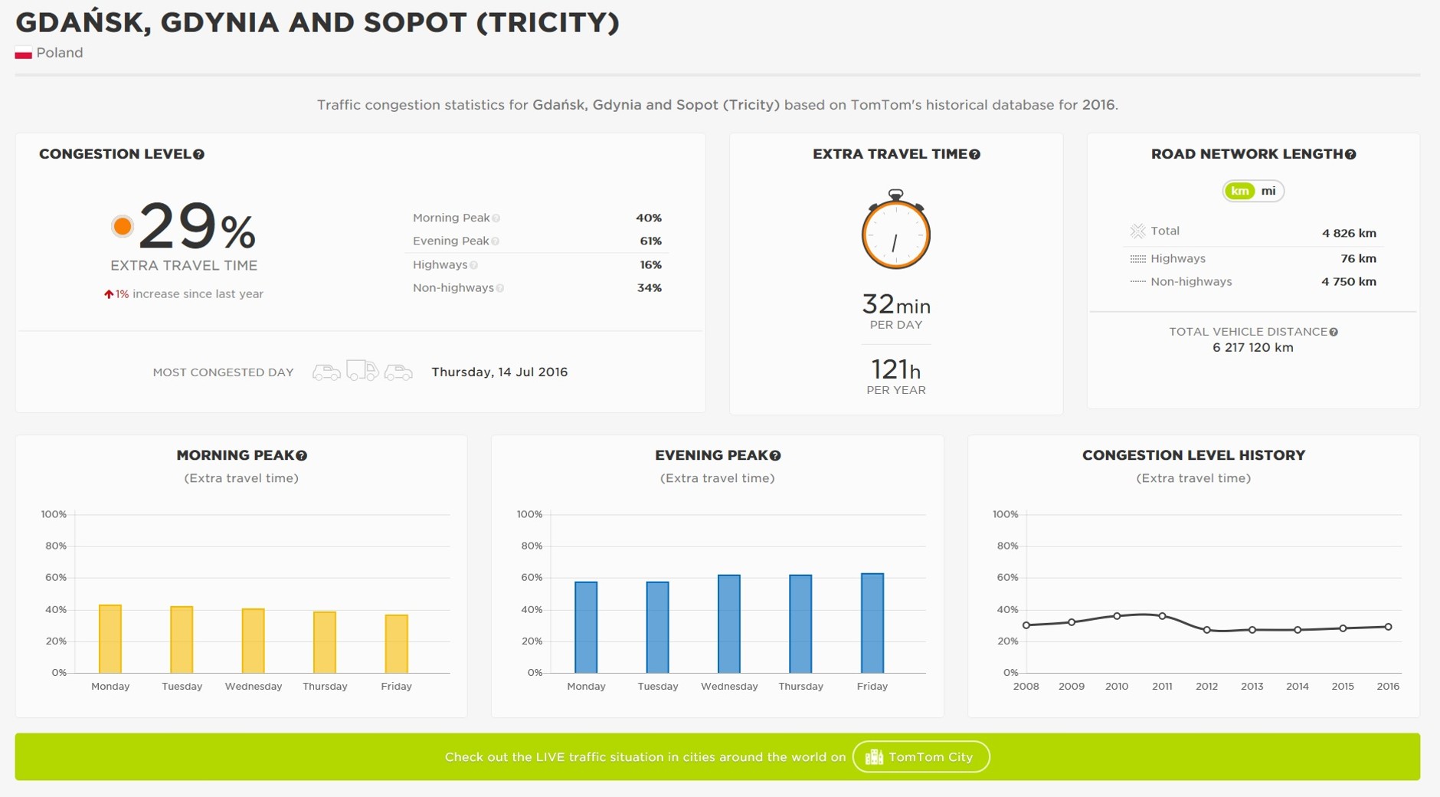Viewport: 1440px width, 797px height.
Task: Click the info icon beside Highways congestion
Action: (474, 266)
